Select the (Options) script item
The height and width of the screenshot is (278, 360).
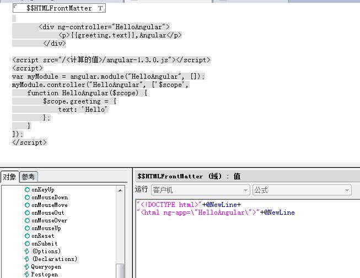pyautogui.click(x=46, y=251)
